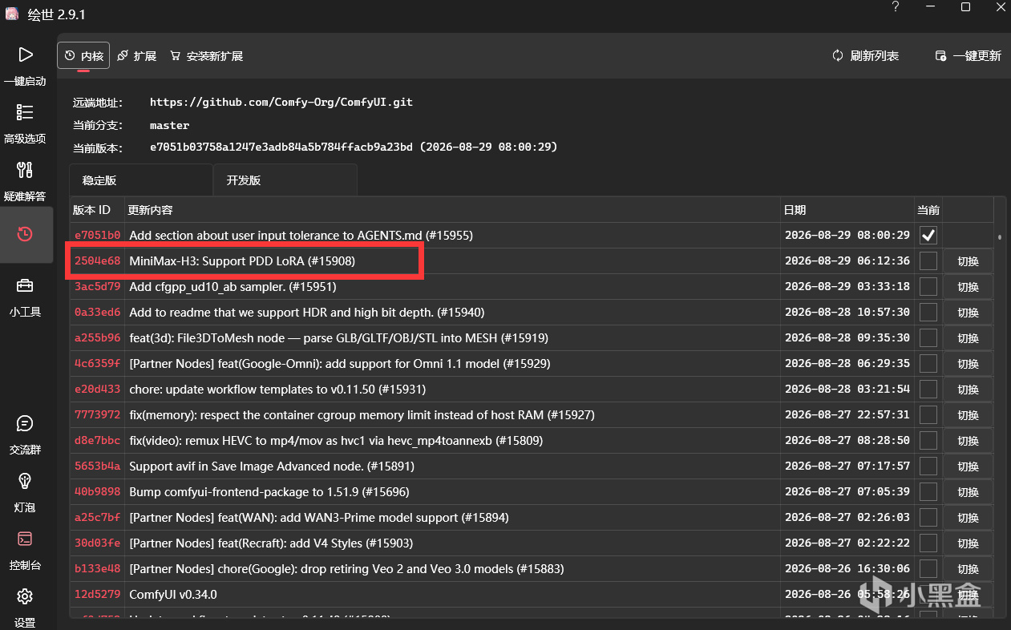Select the version management clock icon
The height and width of the screenshot is (630, 1011).
point(25,234)
